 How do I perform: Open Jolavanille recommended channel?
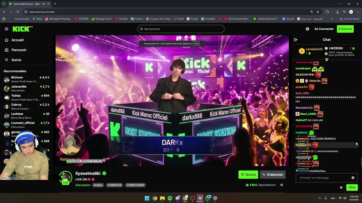pos(27,88)
